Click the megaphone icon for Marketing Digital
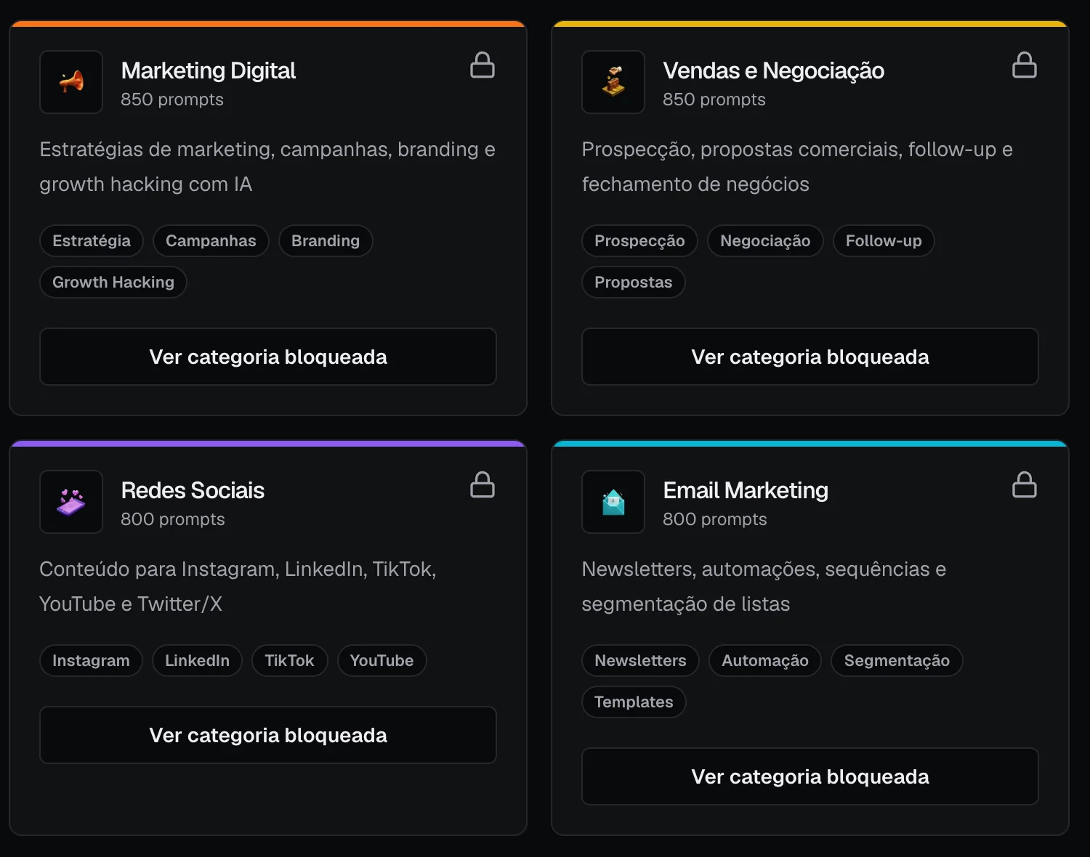 pos(71,82)
